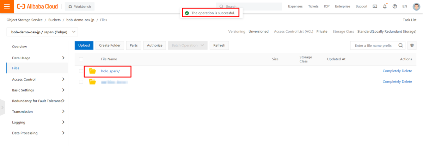Viewport: 423px width, 146px height.
Task: Focus the file name prefix input
Action: [374, 45]
